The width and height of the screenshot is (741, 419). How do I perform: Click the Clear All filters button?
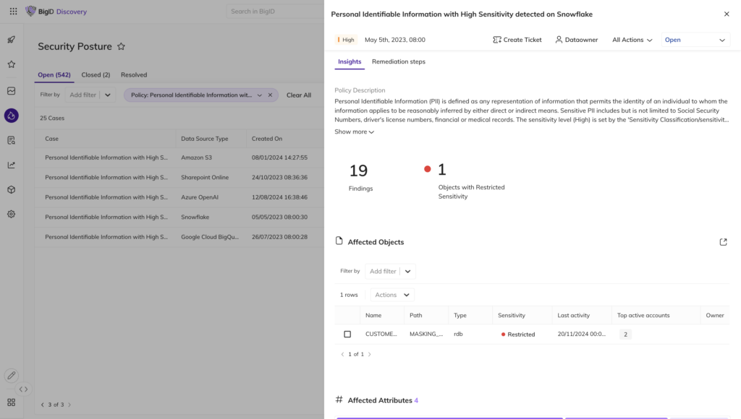click(x=298, y=95)
